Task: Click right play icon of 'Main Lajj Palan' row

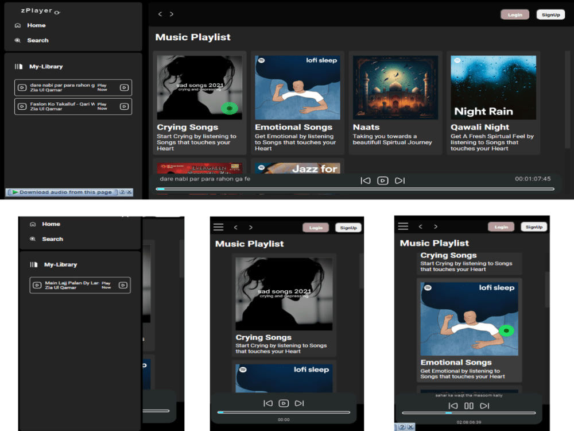Action: [x=123, y=285]
